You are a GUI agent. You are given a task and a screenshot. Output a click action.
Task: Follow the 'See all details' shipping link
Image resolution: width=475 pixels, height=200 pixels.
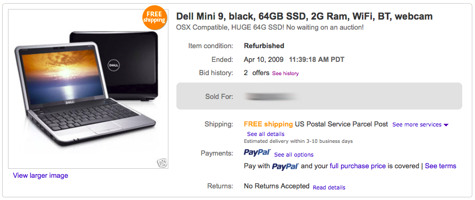(266, 134)
